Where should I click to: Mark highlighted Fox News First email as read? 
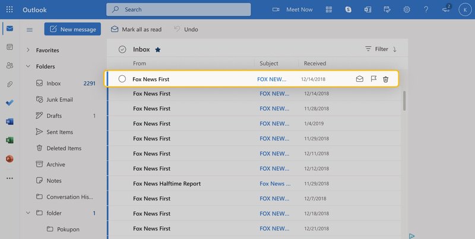coord(360,79)
